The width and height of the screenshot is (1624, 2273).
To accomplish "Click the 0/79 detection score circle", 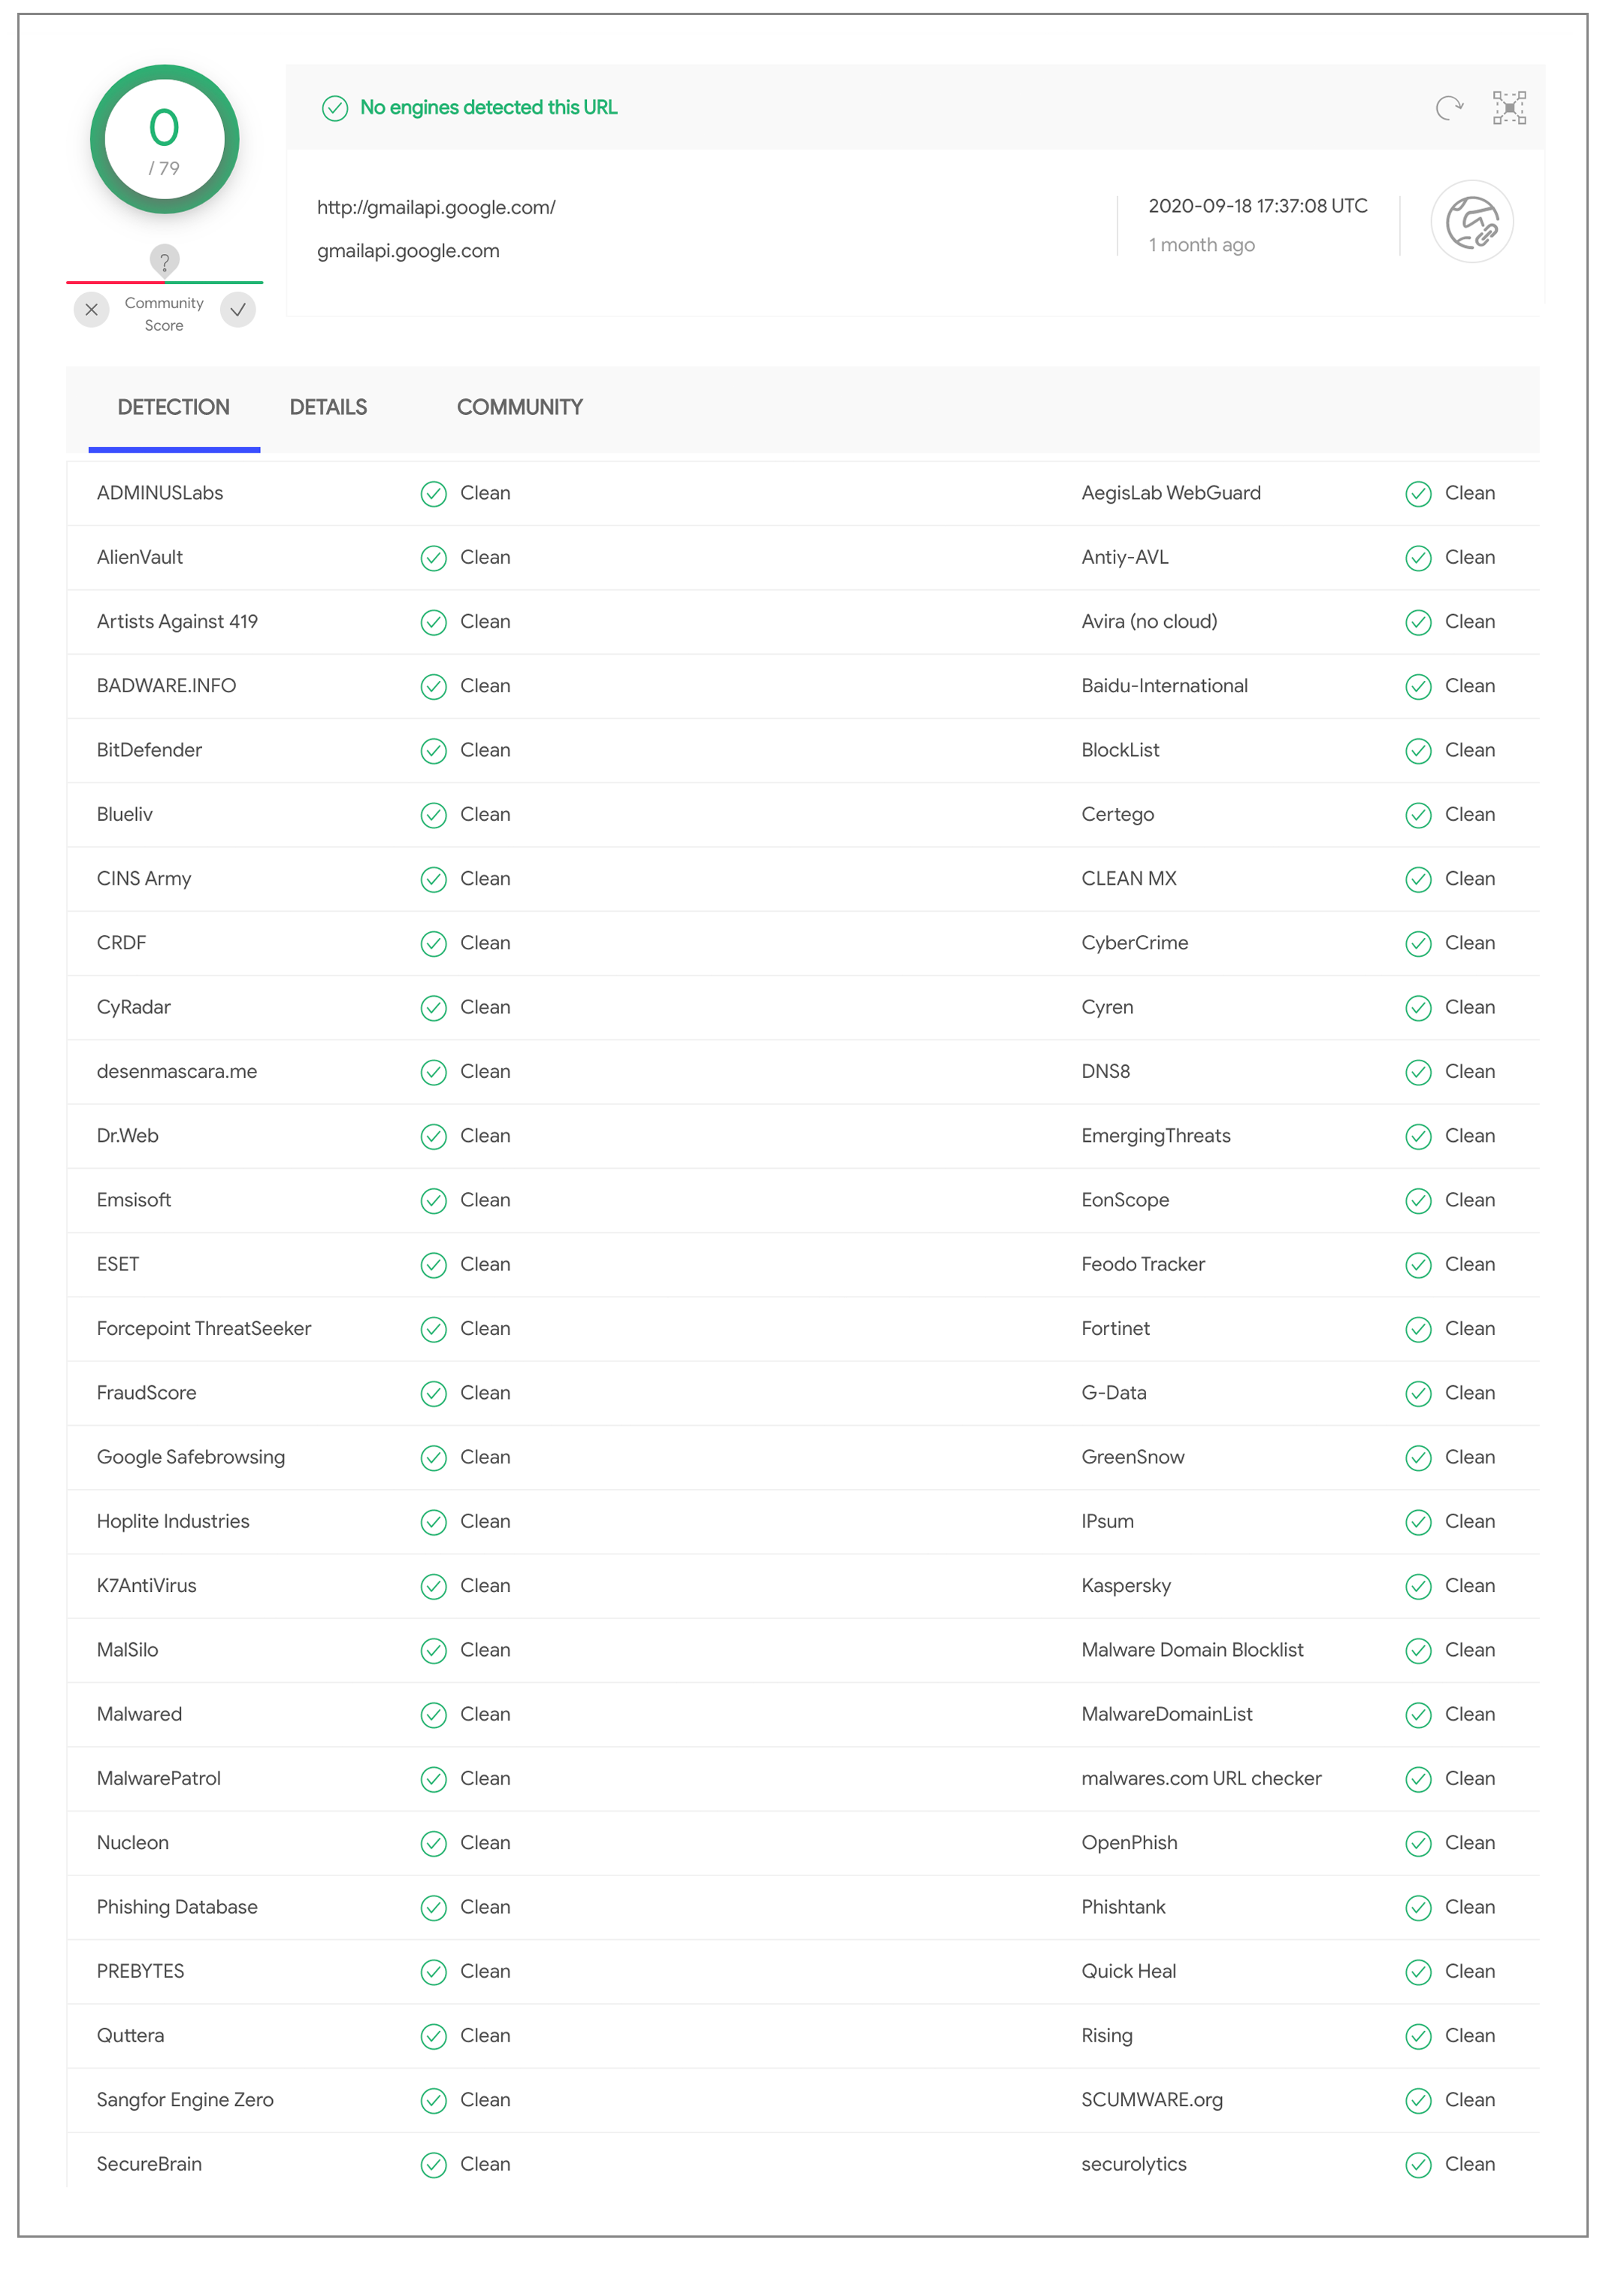I will (164, 140).
